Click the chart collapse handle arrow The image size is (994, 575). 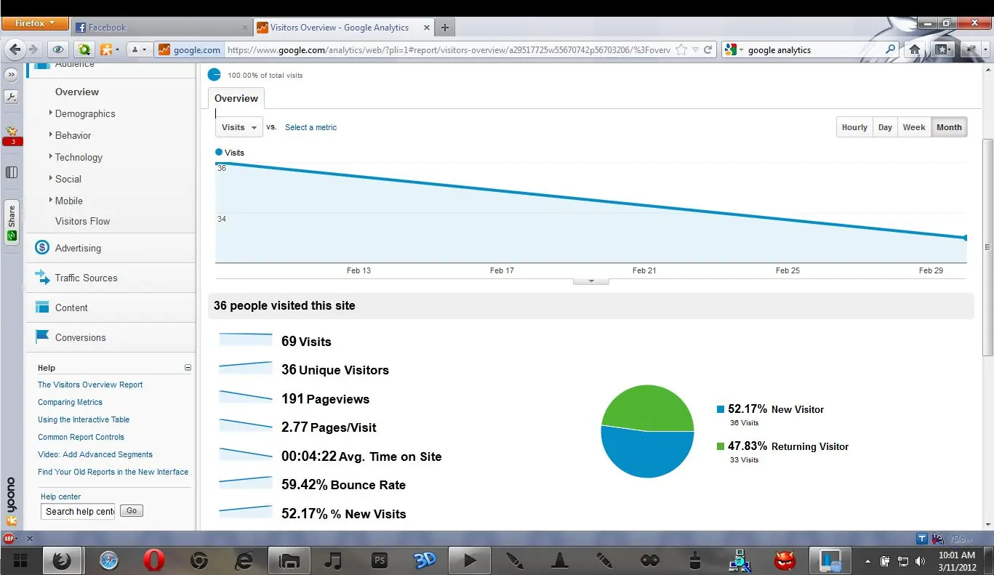pos(591,281)
